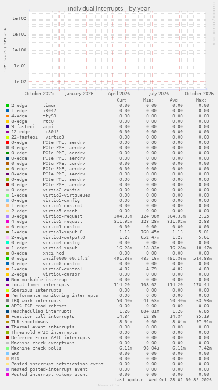Click the 'Last update' timestamp text

click(x=163, y=380)
